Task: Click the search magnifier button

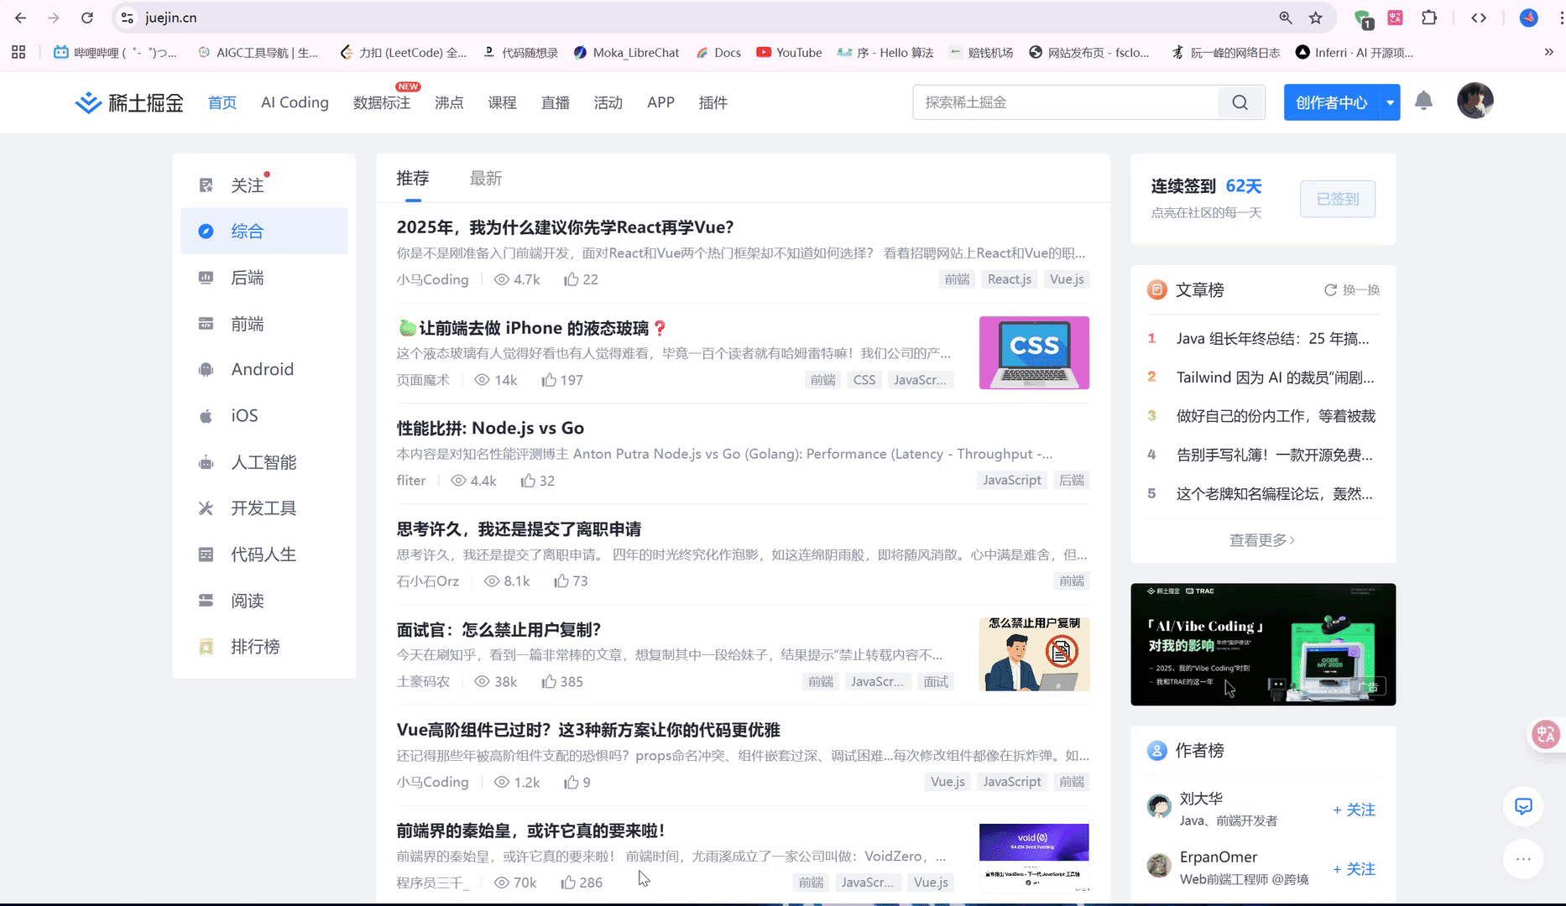Action: coord(1240,102)
